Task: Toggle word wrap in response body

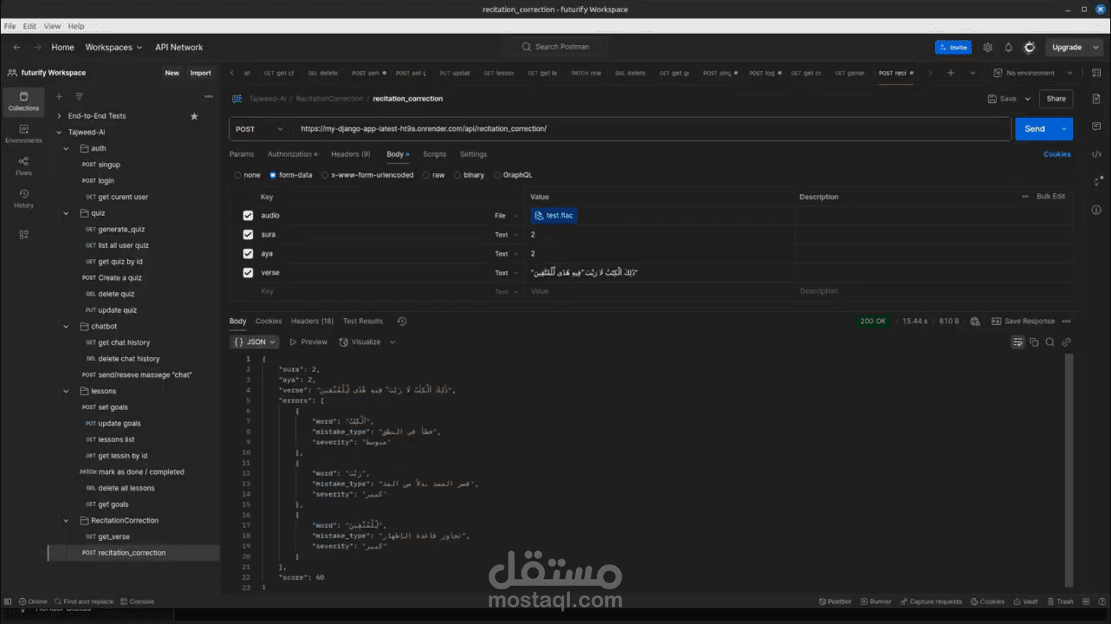Action: pos(1018,342)
